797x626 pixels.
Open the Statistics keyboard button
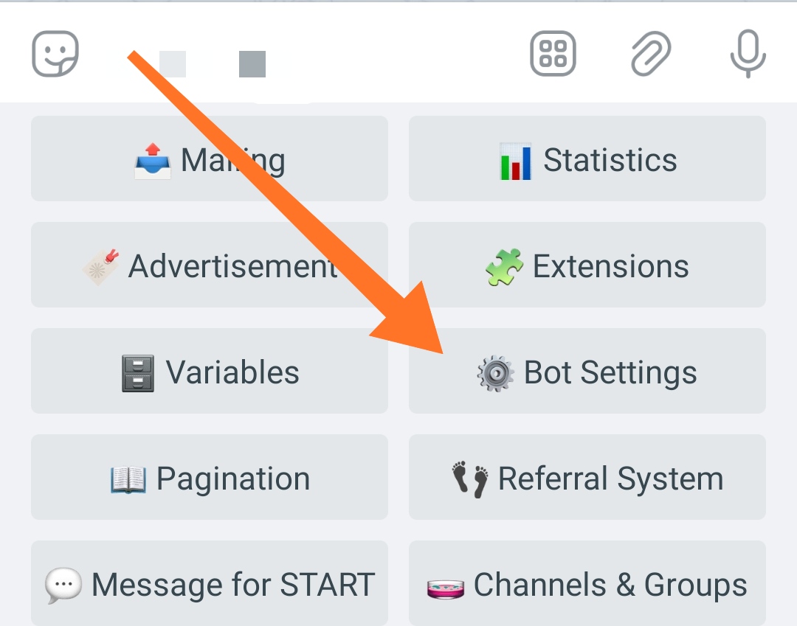(x=587, y=159)
